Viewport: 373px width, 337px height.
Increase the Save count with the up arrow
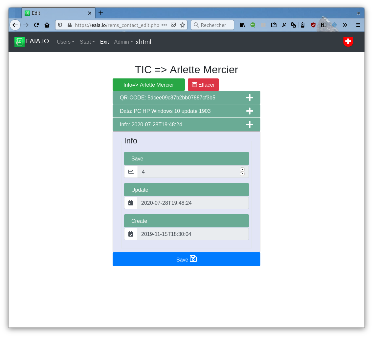242,170
